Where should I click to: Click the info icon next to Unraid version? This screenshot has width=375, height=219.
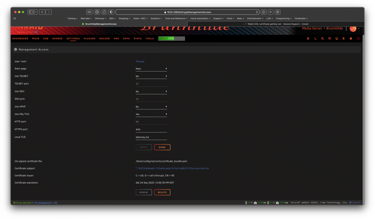point(36,32)
